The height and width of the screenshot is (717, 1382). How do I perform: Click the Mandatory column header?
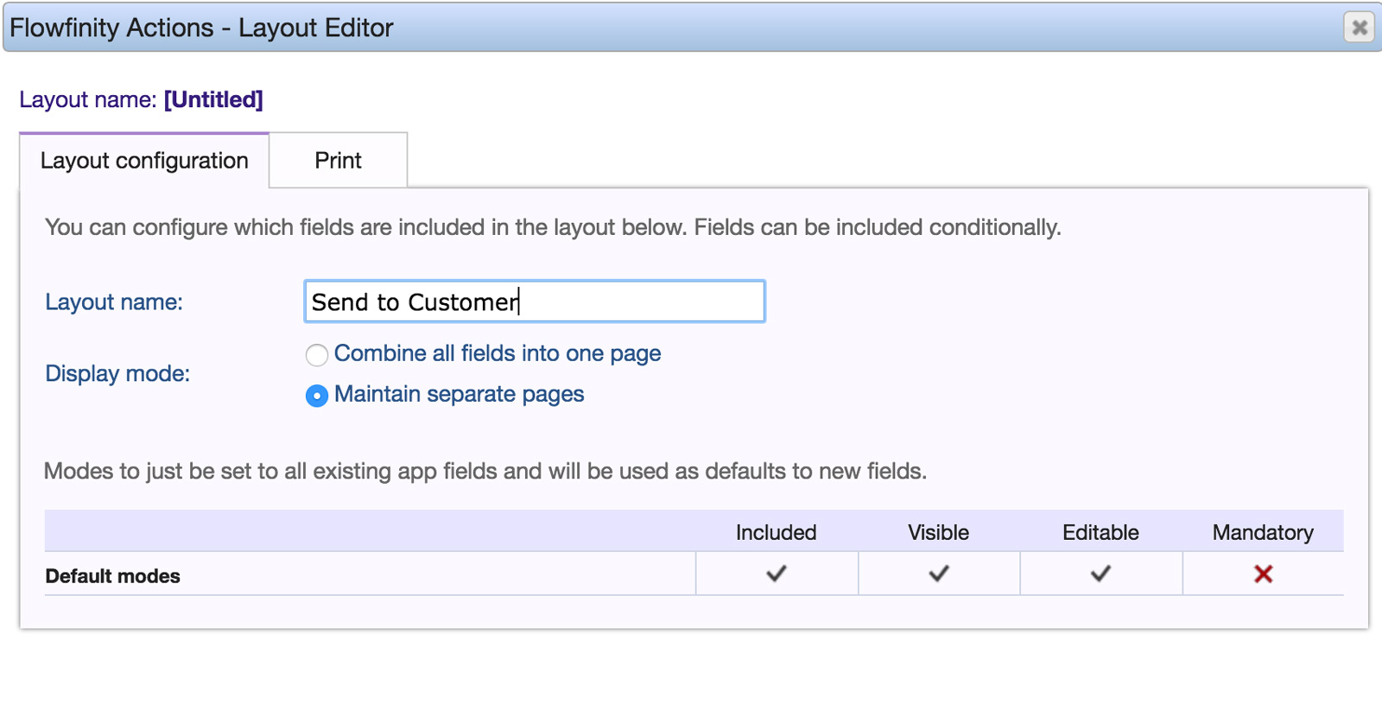pos(1263,532)
